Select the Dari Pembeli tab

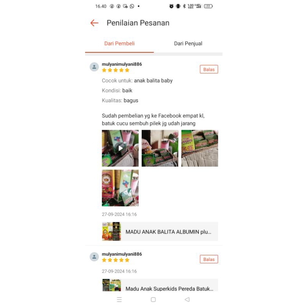pos(119,44)
